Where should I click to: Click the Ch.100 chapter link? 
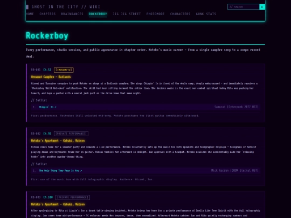click(48, 197)
